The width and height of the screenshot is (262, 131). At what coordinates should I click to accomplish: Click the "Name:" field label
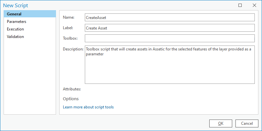click(x=68, y=17)
